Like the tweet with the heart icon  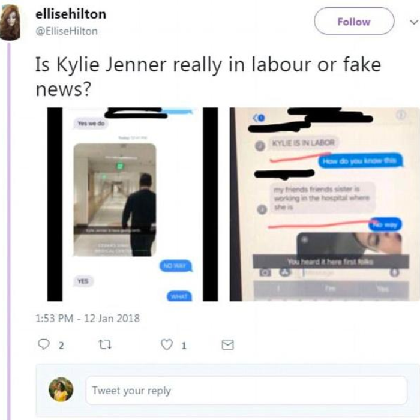pos(167,344)
